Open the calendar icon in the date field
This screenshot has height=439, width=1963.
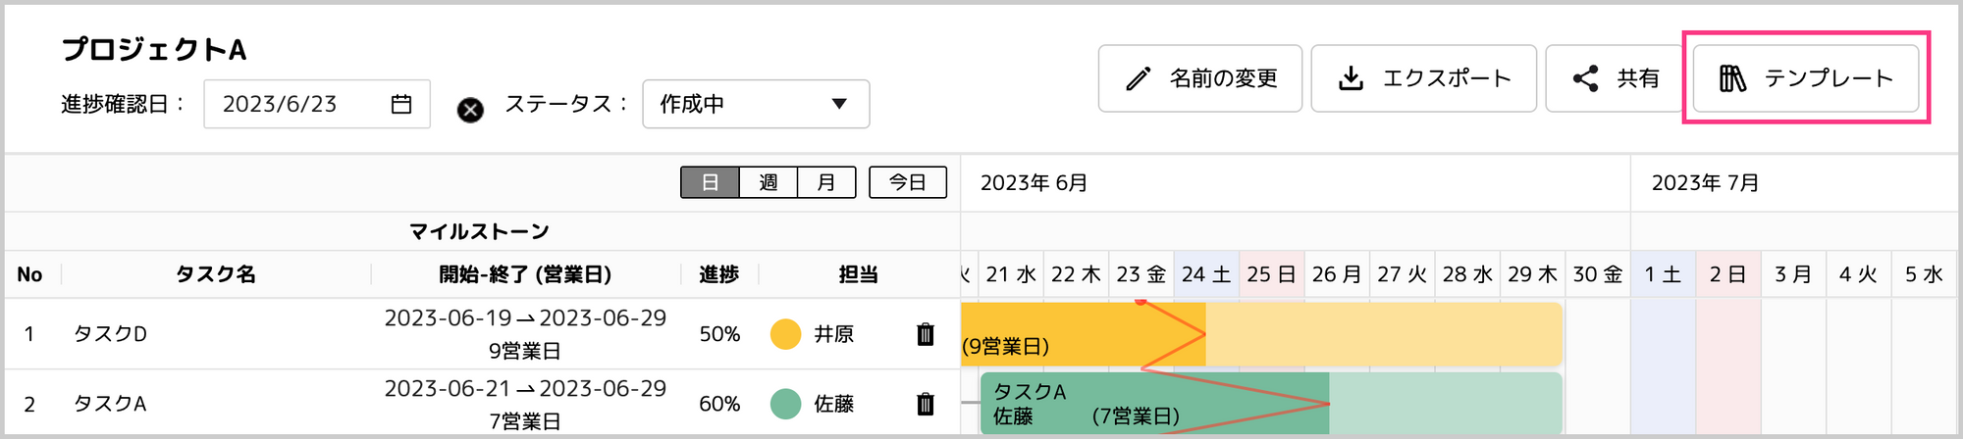coord(401,104)
